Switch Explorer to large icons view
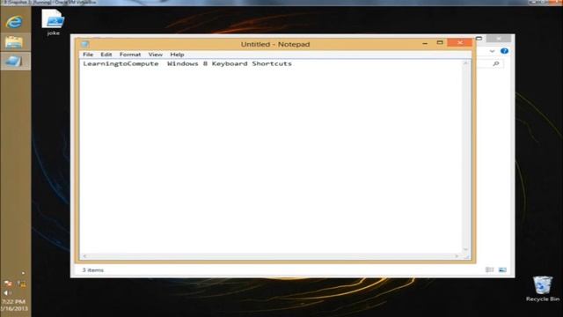Image resolution: width=563 pixels, height=317 pixels. click(x=502, y=270)
